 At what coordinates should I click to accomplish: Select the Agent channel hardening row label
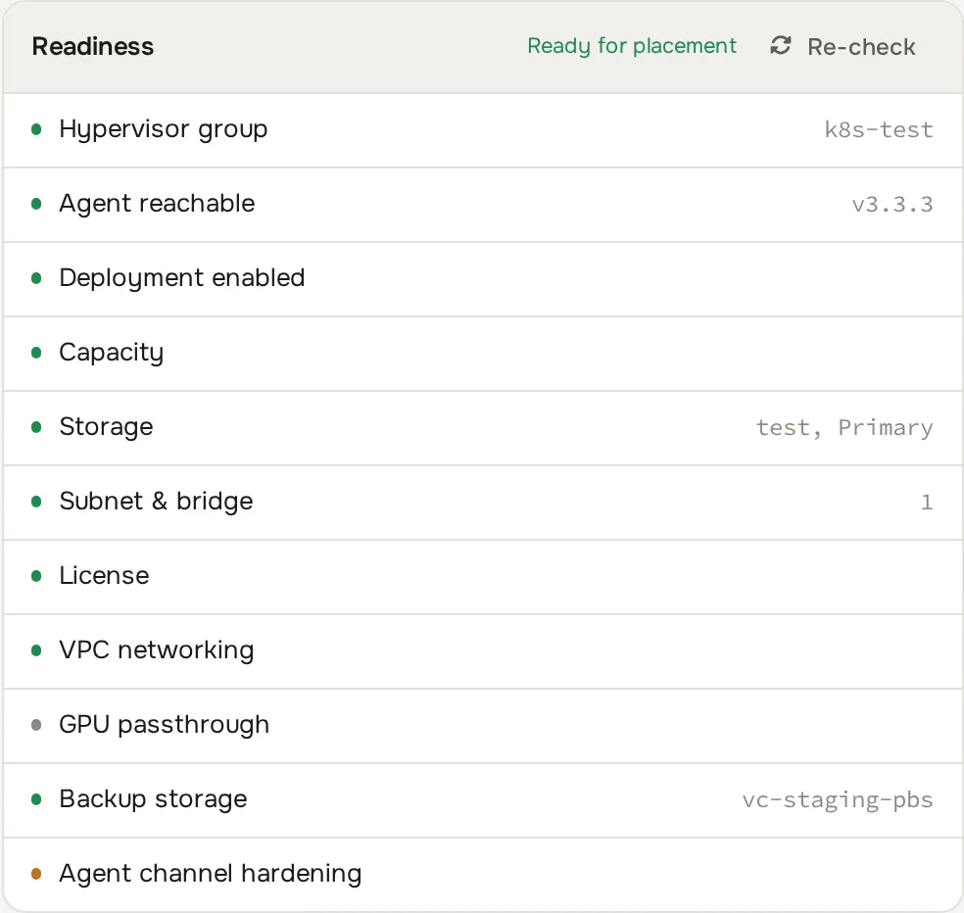coord(211,874)
